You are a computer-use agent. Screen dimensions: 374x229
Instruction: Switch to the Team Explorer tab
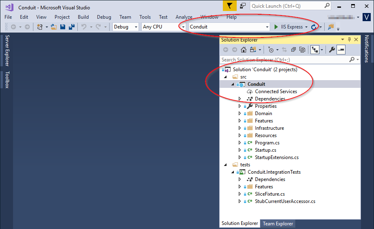(278, 224)
